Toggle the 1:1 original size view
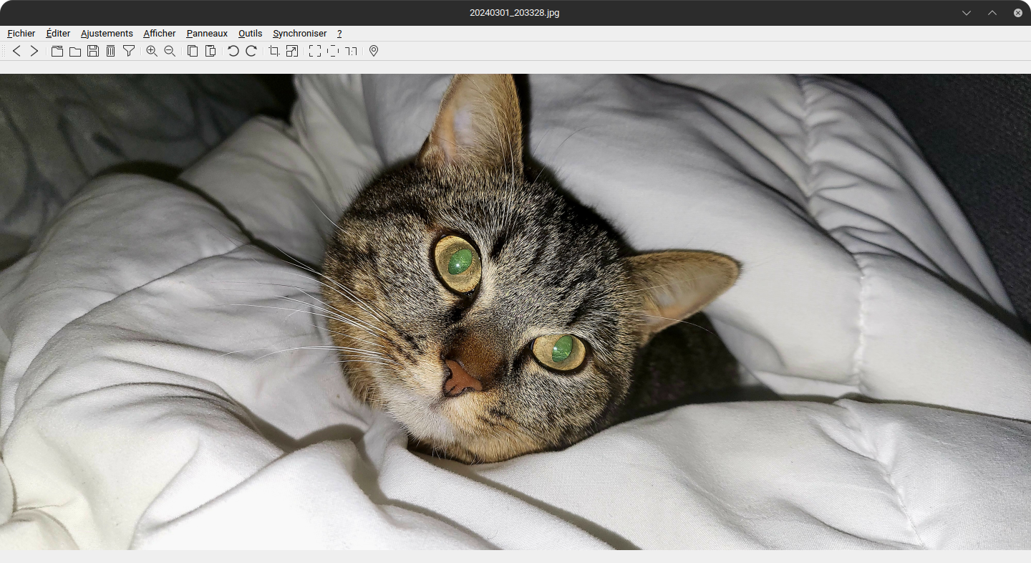This screenshot has width=1031, height=563. click(352, 51)
